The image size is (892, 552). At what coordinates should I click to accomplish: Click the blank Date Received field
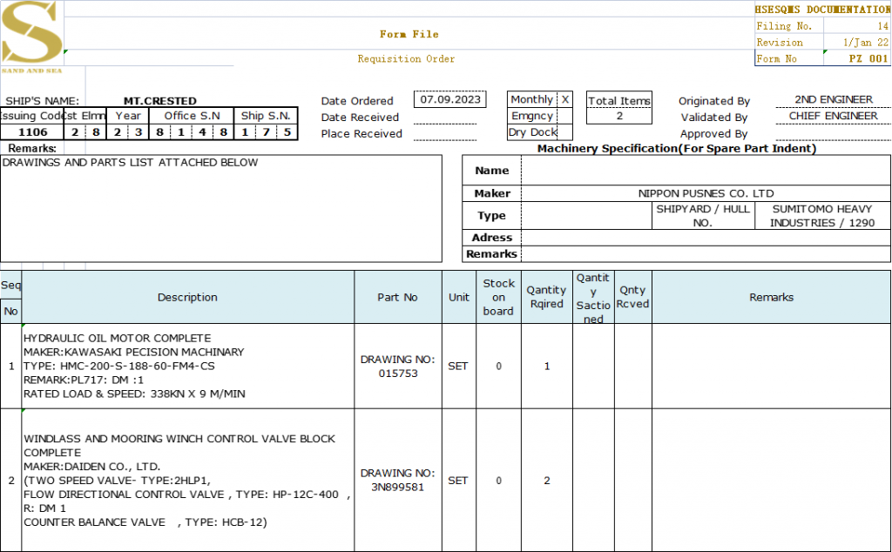tap(445, 117)
